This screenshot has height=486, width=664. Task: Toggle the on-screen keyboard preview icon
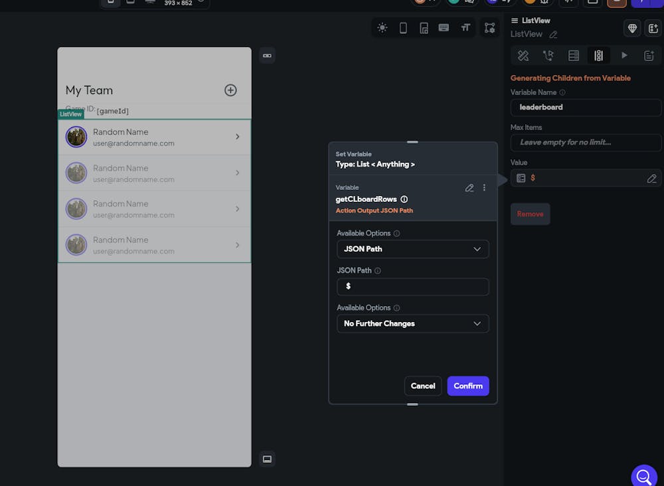(444, 28)
